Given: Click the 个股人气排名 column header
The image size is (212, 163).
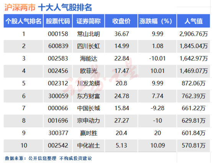Looking at the screenshot, I should (23, 21).
